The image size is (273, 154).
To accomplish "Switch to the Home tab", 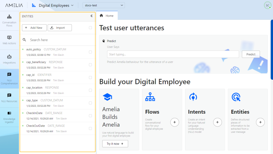I will coord(107,16).
